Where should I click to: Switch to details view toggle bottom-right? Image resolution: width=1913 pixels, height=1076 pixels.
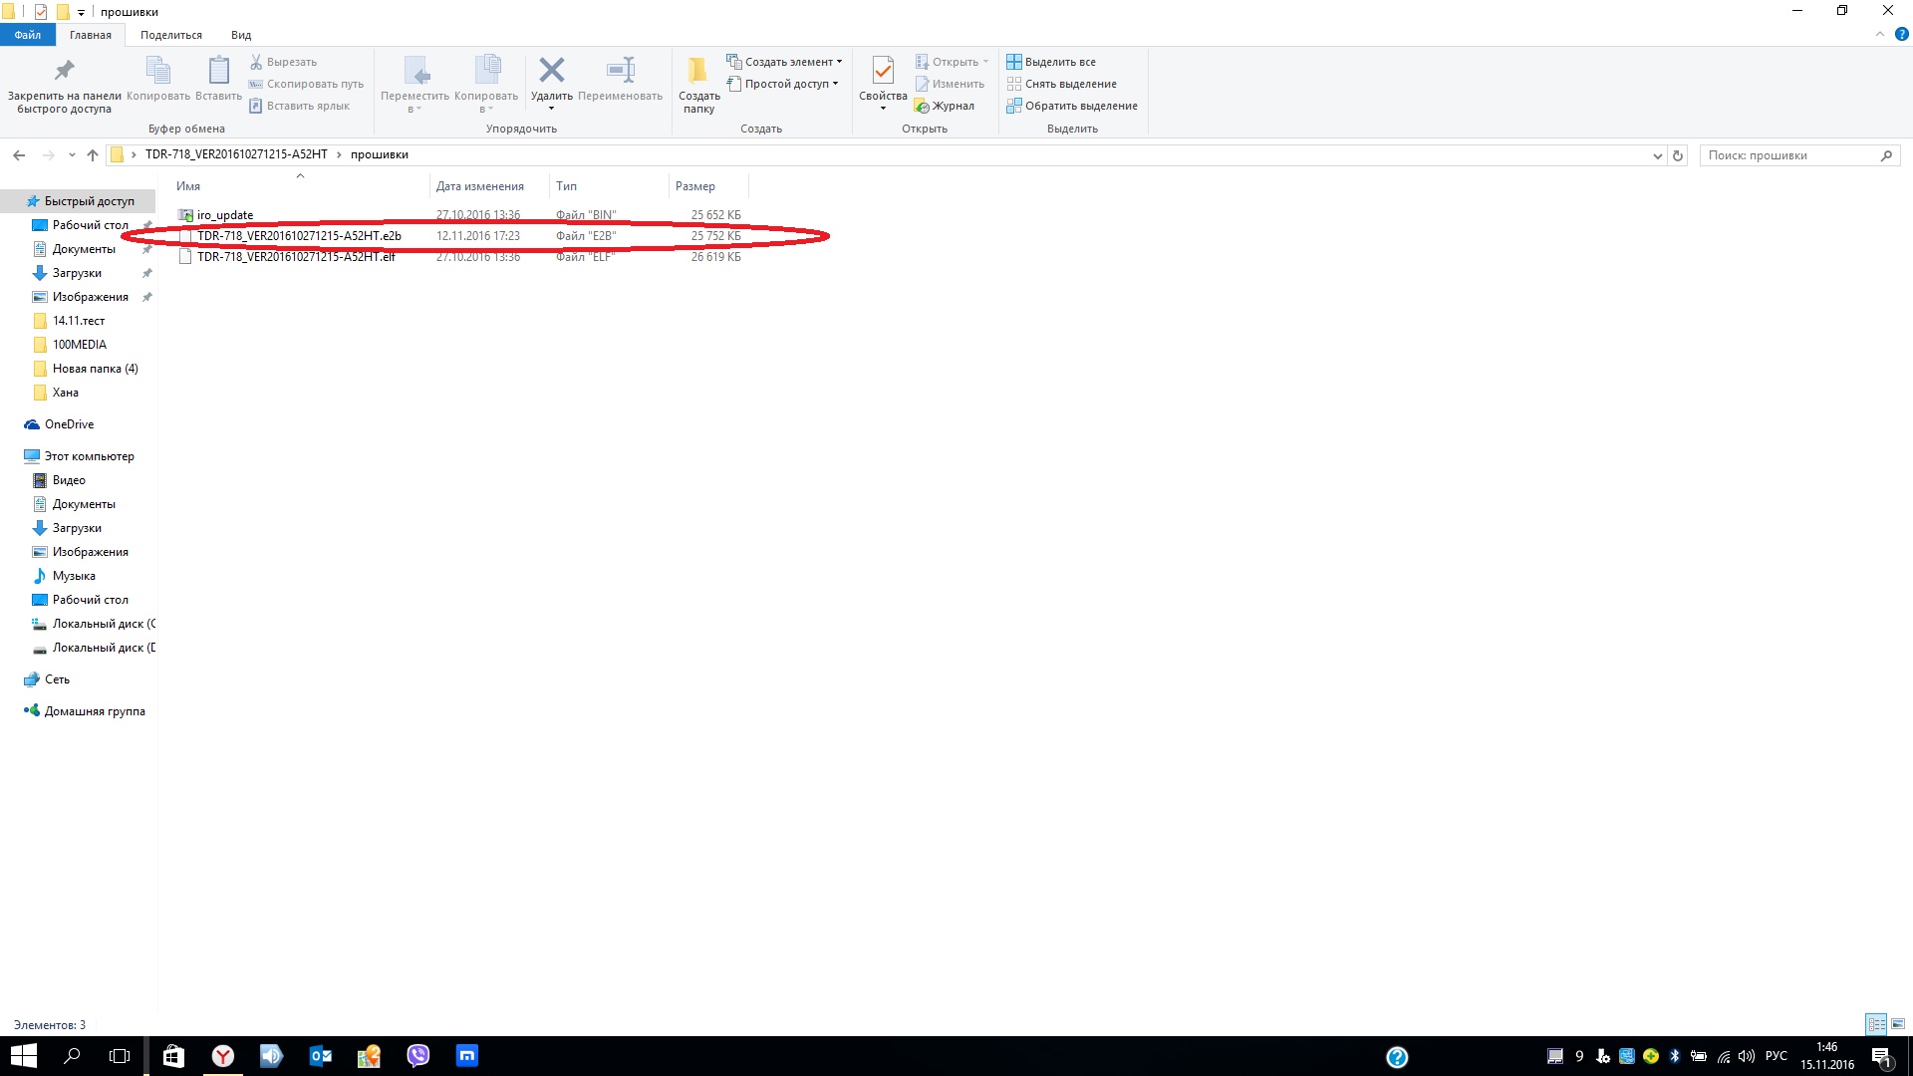(1876, 1024)
